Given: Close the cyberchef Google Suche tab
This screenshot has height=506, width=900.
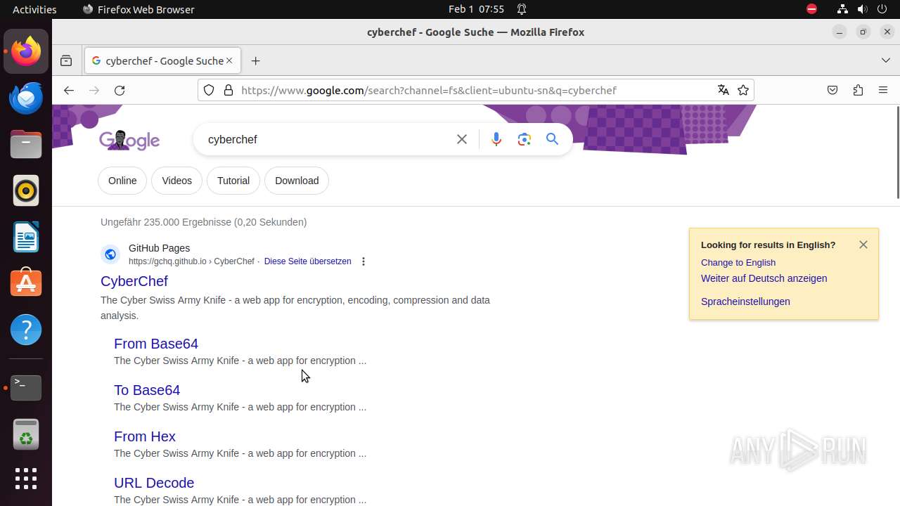Looking at the screenshot, I should 229,61.
